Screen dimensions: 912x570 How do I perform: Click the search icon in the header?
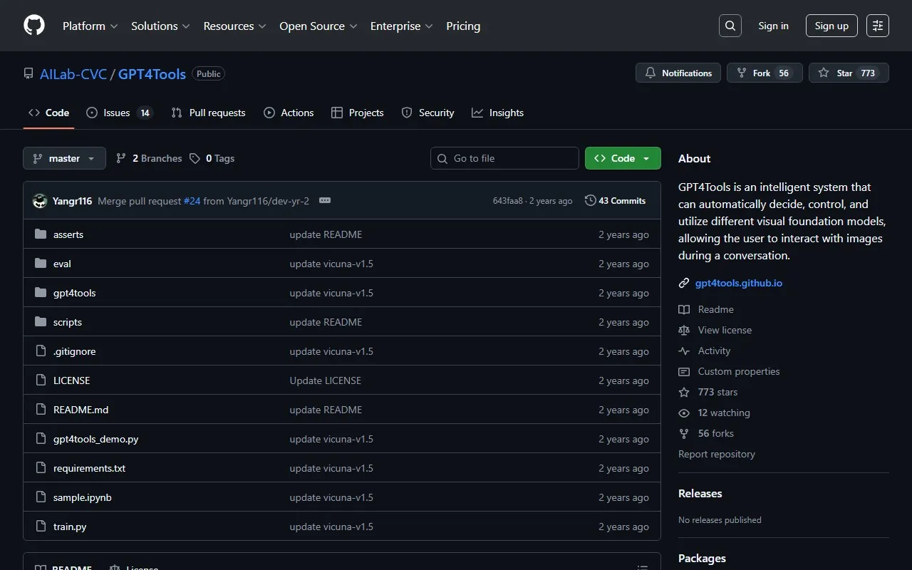pyautogui.click(x=730, y=26)
